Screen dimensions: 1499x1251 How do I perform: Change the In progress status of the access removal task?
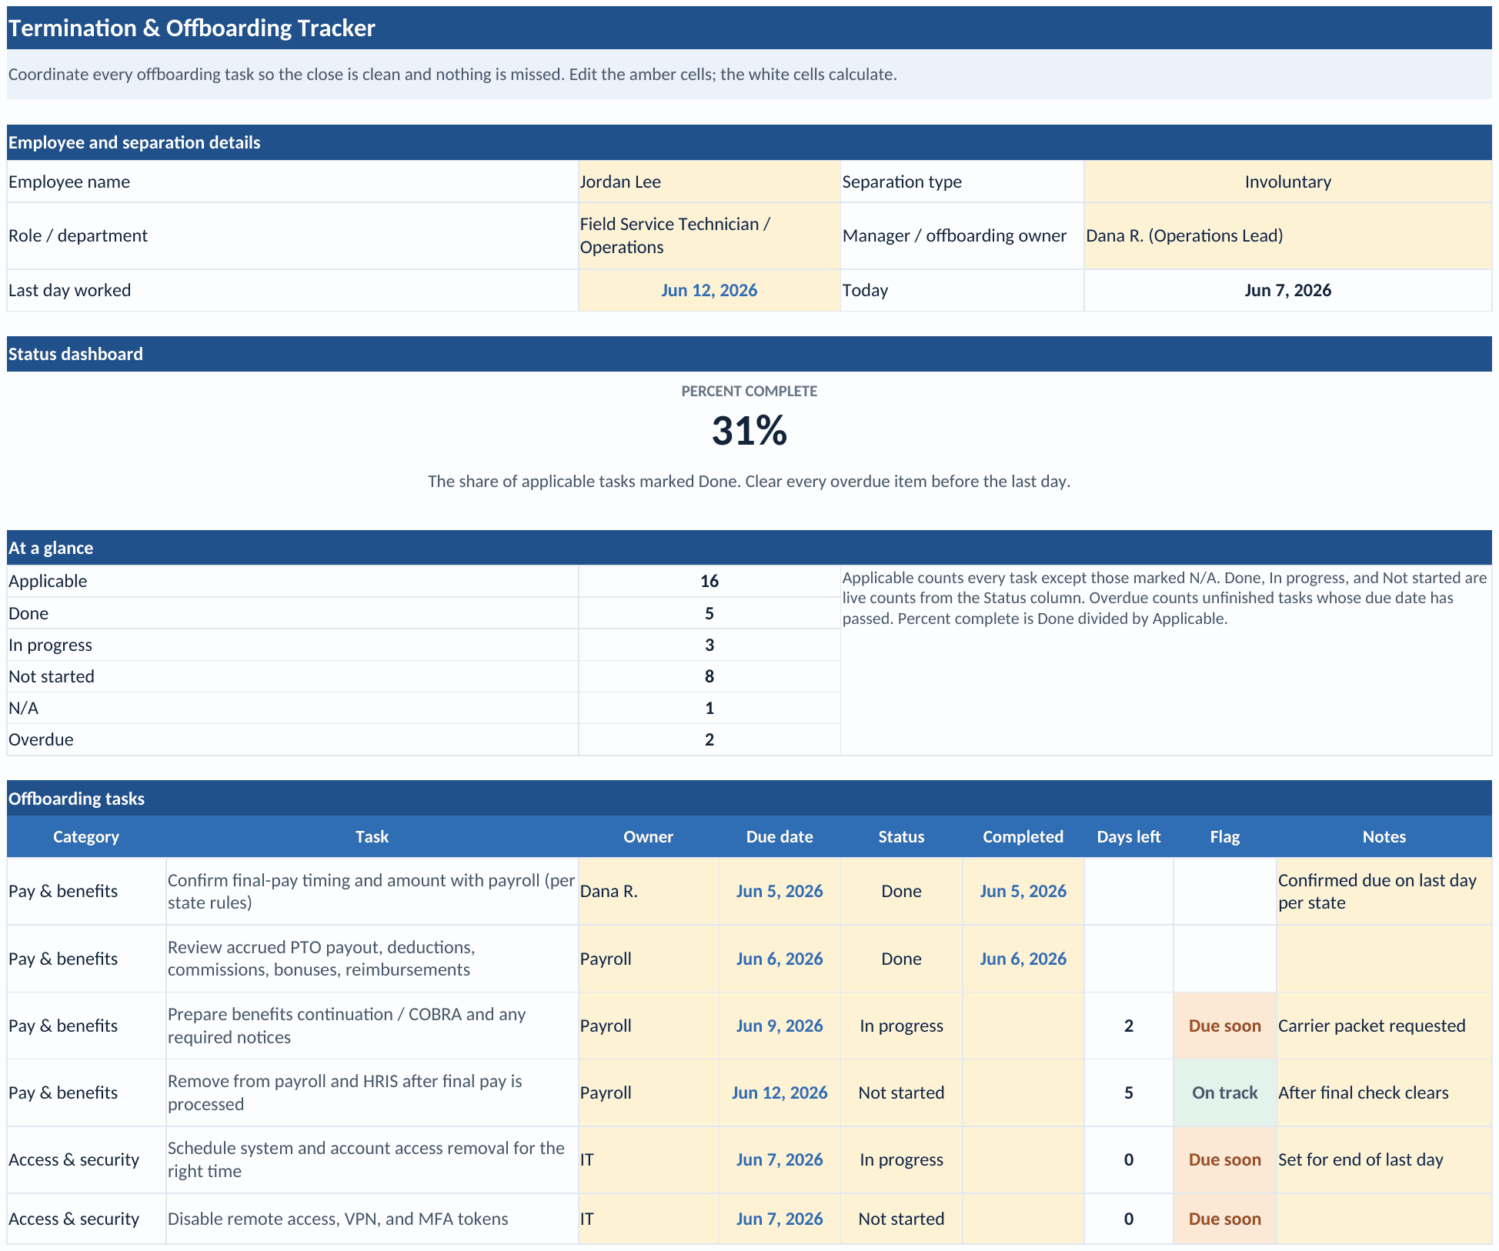pyautogui.click(x=901, y=1159)
